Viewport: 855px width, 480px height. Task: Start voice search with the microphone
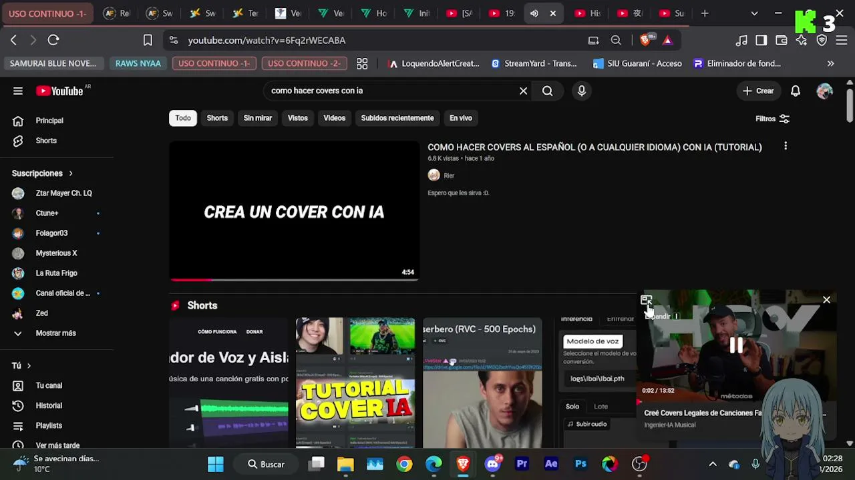pyautogui.click(x=581, y=91)
